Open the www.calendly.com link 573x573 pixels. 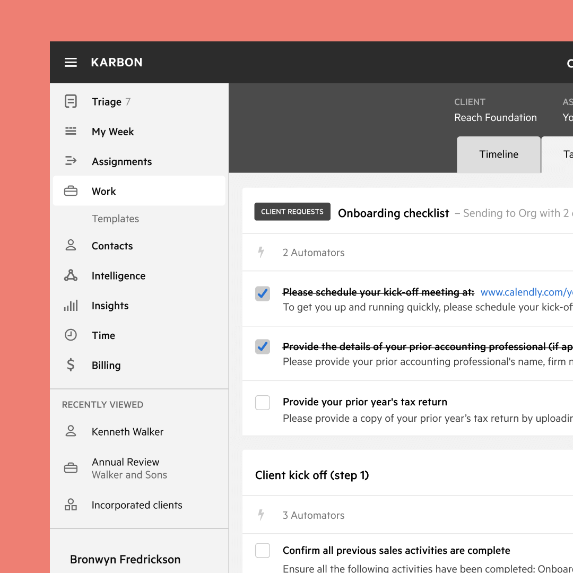[x=526, y=292]
